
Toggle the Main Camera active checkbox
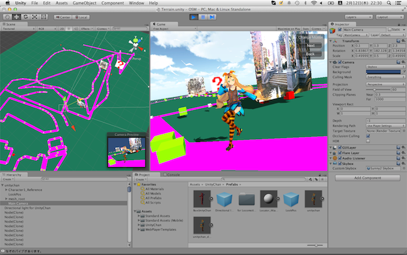click(340, 30)
